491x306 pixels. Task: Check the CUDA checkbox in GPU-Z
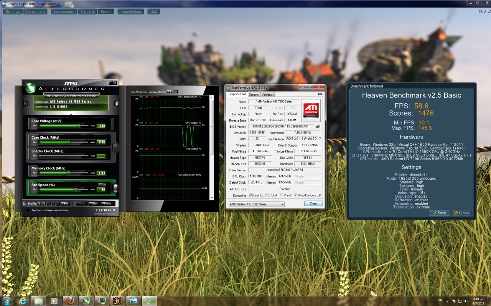coord(267,195)
